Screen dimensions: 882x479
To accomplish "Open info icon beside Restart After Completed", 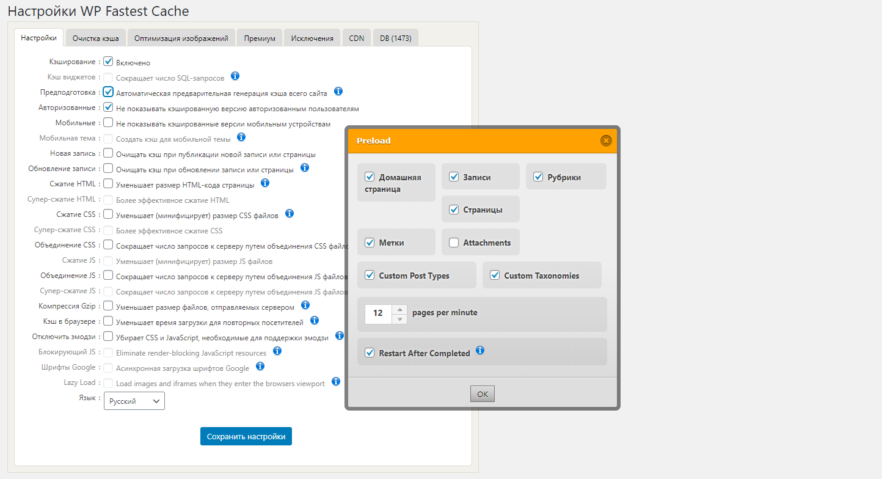I will [480, 350].
